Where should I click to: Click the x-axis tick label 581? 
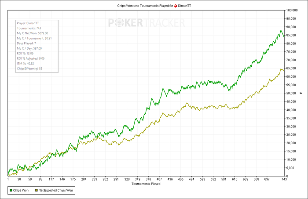(x=224, y=179)
